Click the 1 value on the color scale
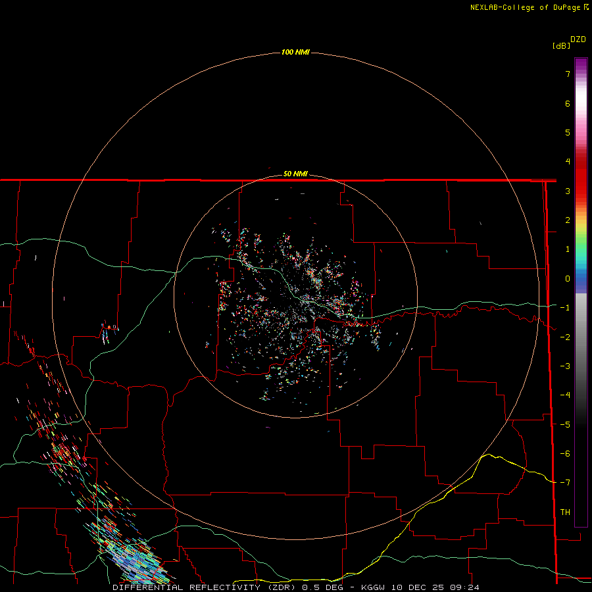Screen dimensions: 592x592 (x=568, y=249)
